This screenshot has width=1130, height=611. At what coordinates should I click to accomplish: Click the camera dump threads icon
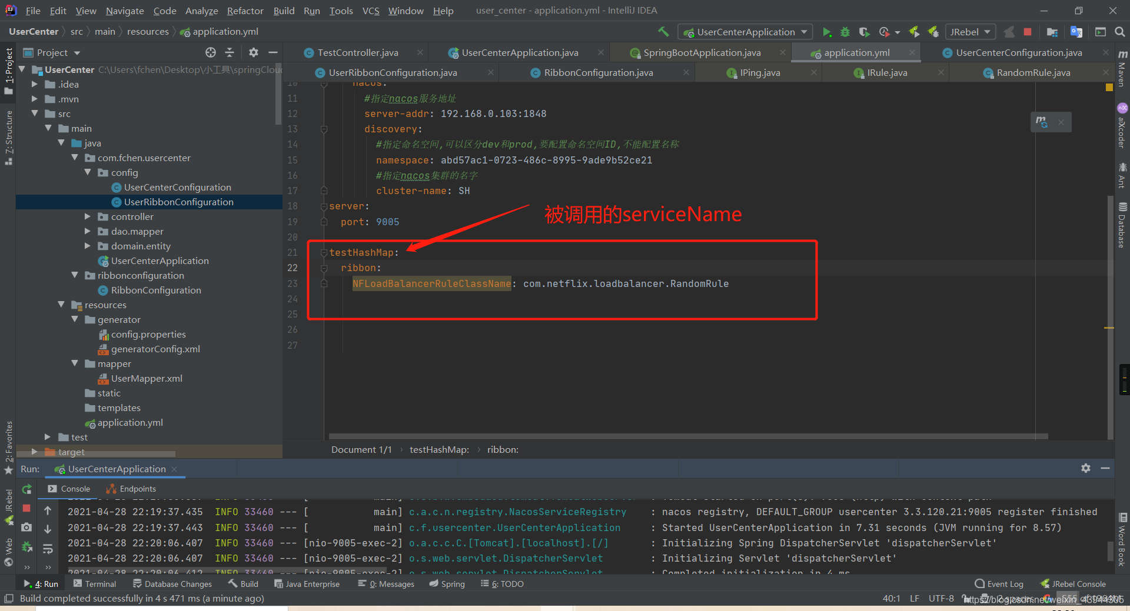tap(26, 527)
